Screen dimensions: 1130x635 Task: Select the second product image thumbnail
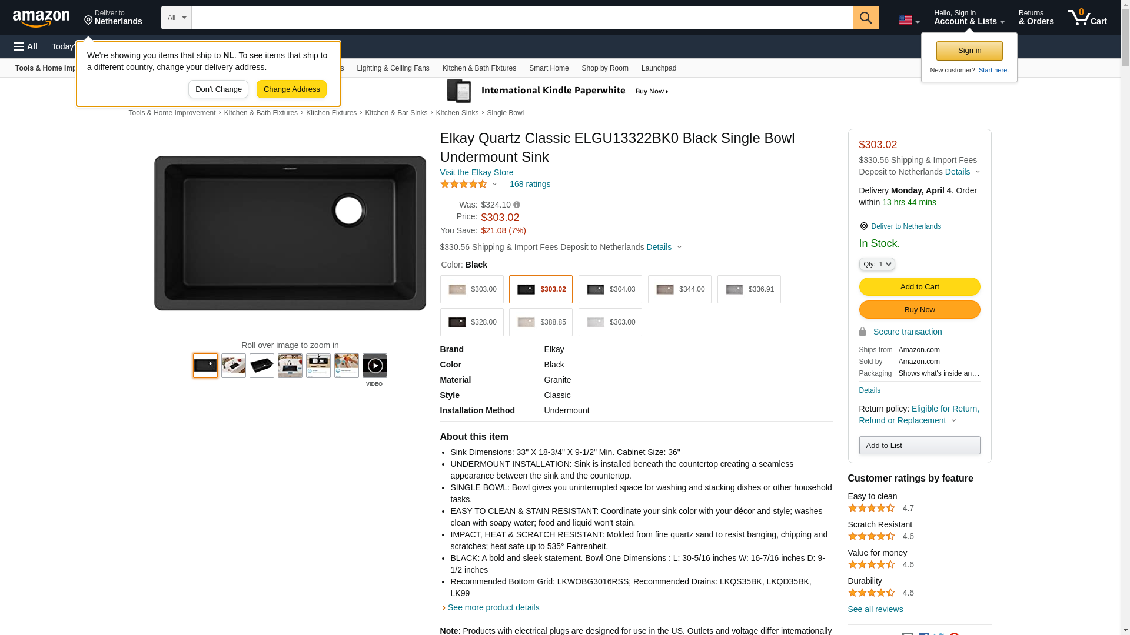coord(234,366)
